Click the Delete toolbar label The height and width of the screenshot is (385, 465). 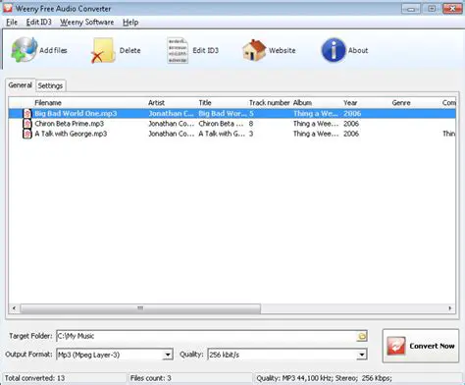click(x=129, y=50)
